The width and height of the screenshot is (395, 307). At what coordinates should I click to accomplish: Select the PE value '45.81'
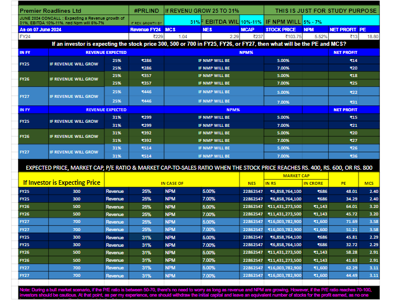(343, 237)
